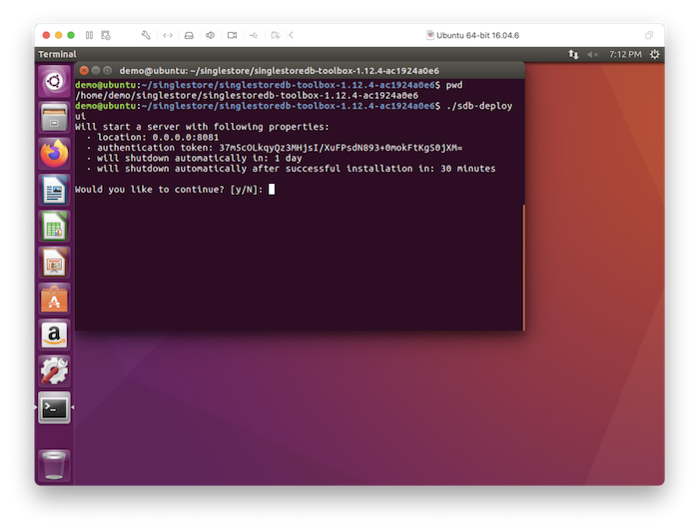
Task: Click the Terminal title in top panel
Action: [57, 54]
